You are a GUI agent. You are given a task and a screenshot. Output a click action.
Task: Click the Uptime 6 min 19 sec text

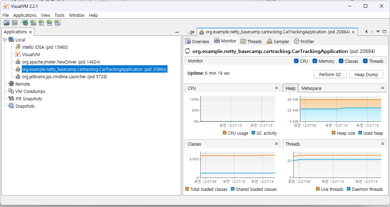click(208, 73)
